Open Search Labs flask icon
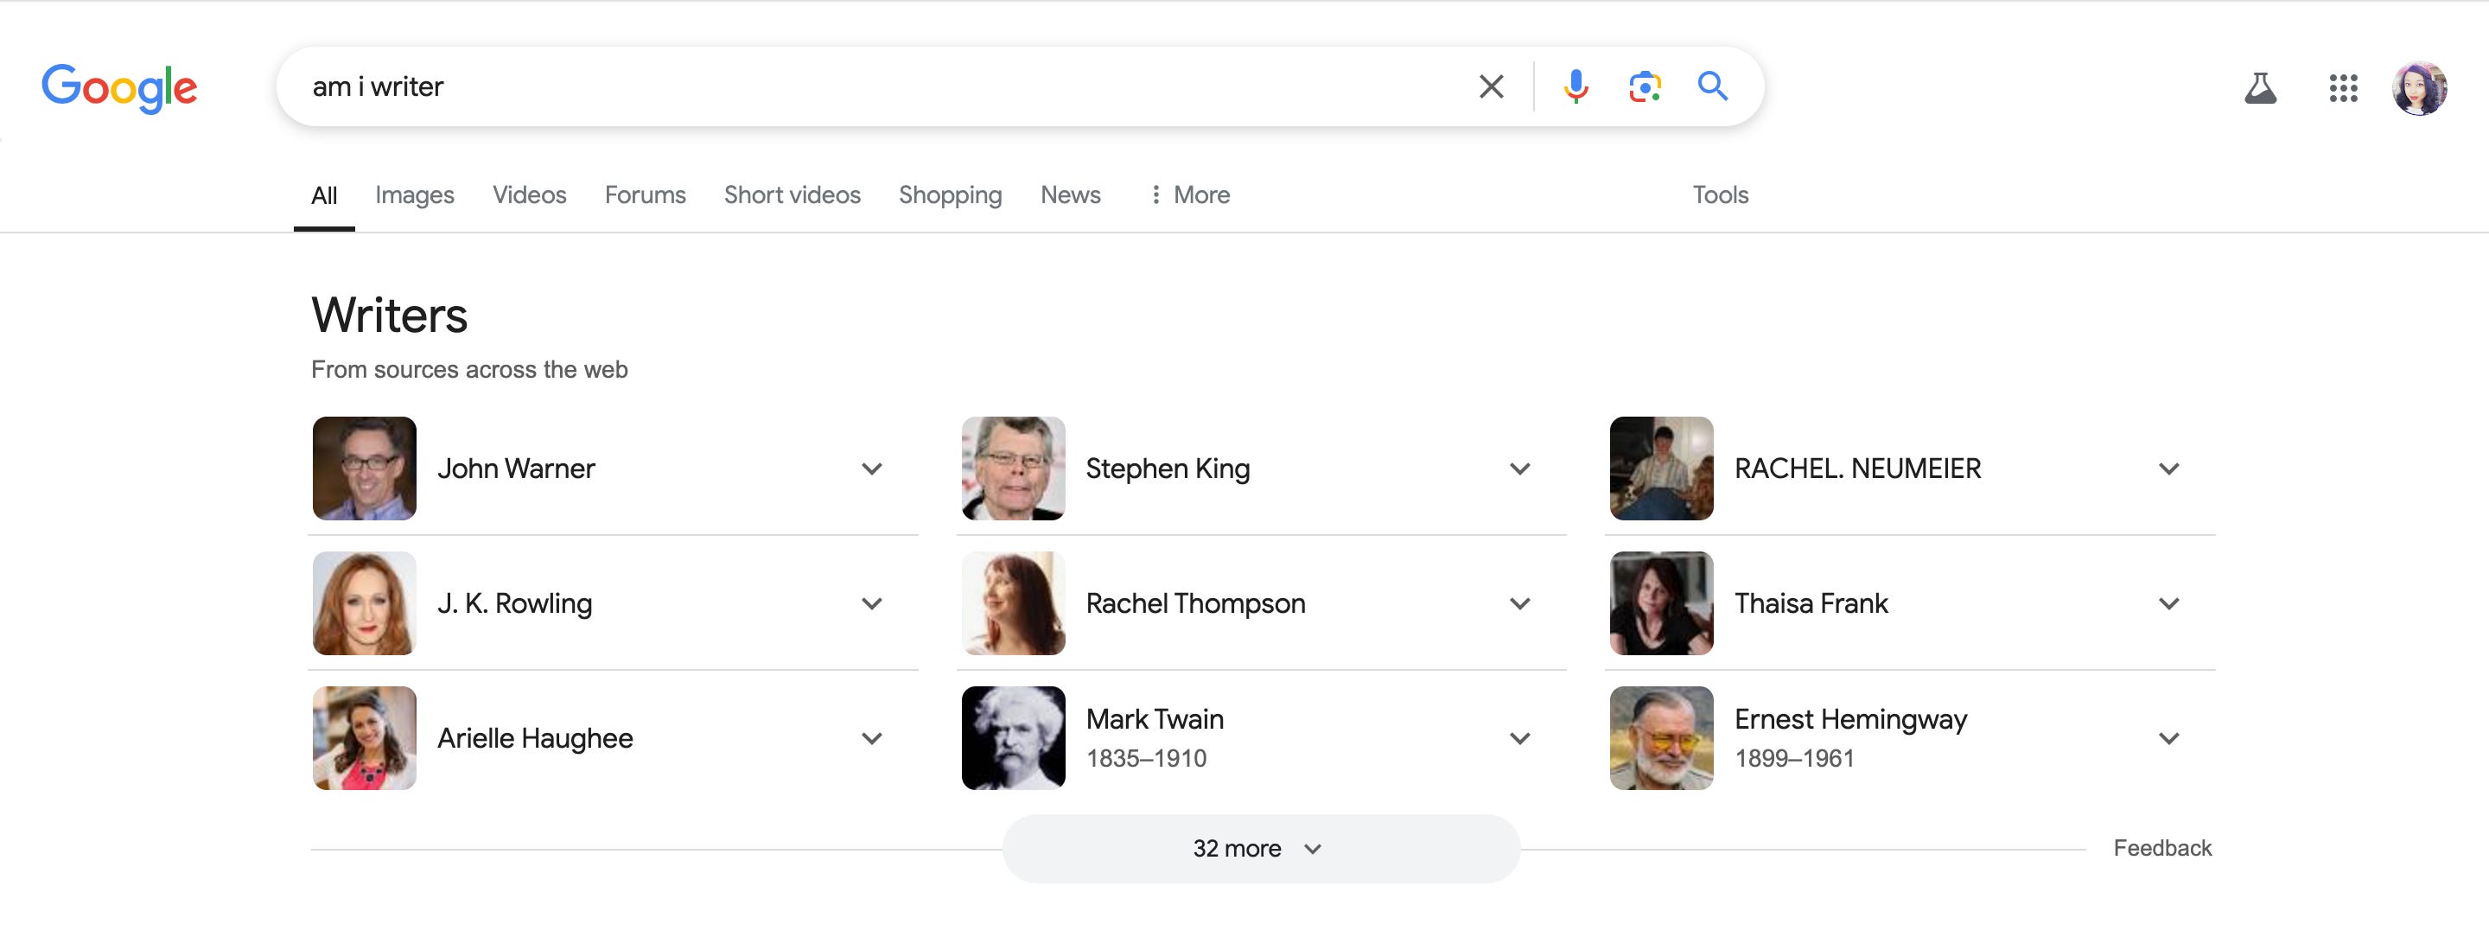Viewport: 2489px width, 937px height. [x=2259, y=88]
